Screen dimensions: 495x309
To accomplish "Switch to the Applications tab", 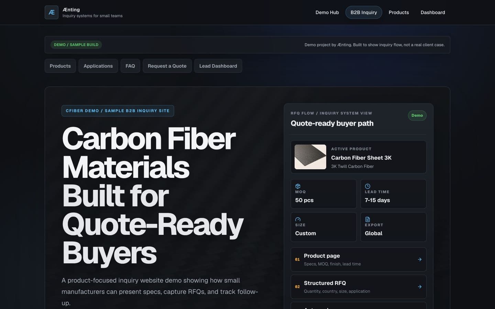I will tap(98, 66).
